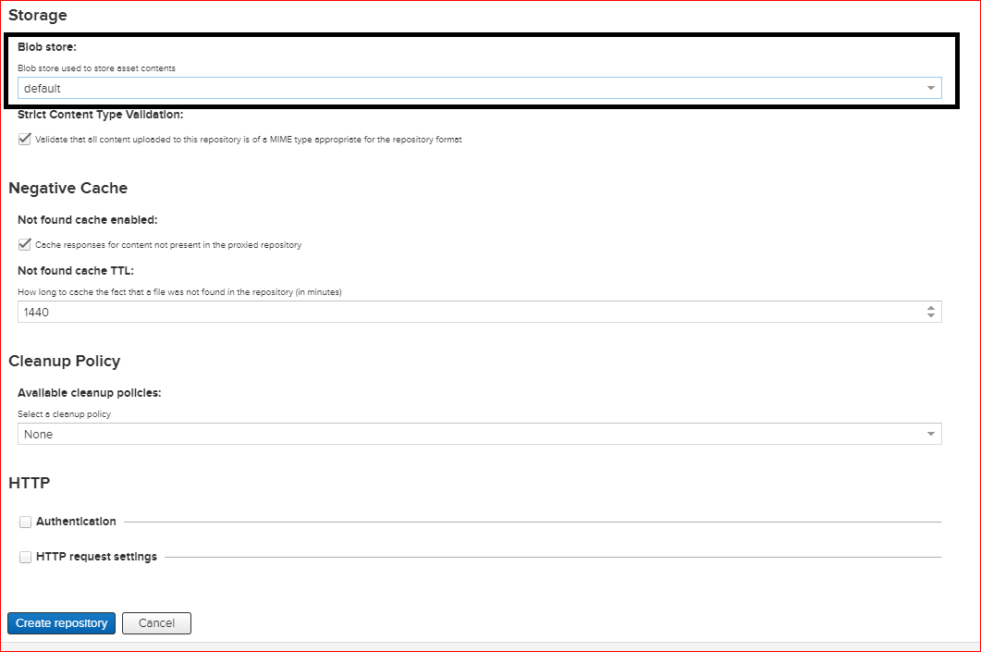Open the Blob store dropdown arrow

[x=930, y=88]
